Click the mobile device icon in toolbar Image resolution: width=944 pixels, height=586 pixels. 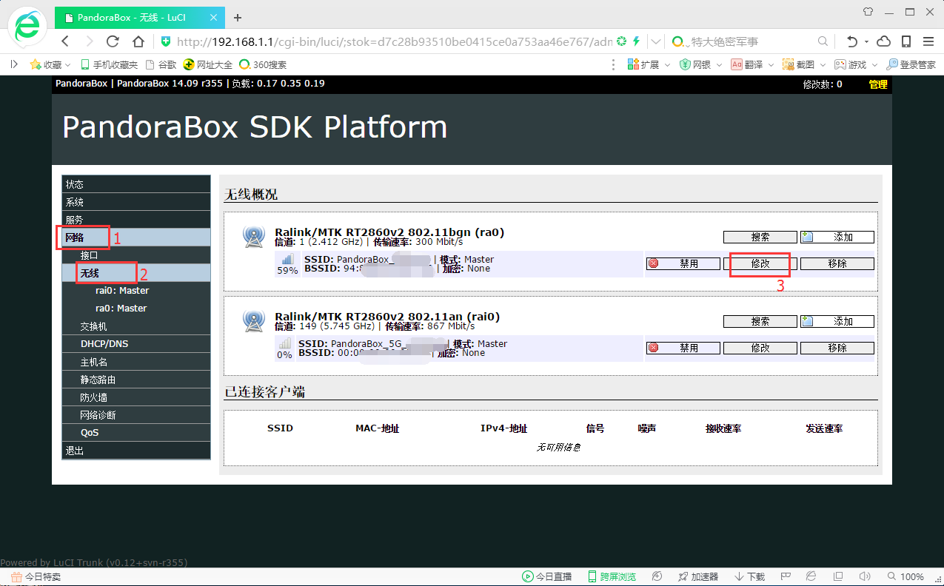click(x=905, y=41)
